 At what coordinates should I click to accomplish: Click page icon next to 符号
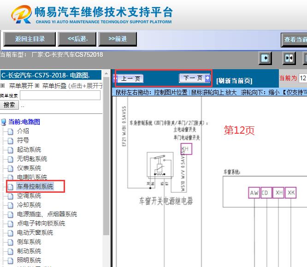tap(11, 141)
